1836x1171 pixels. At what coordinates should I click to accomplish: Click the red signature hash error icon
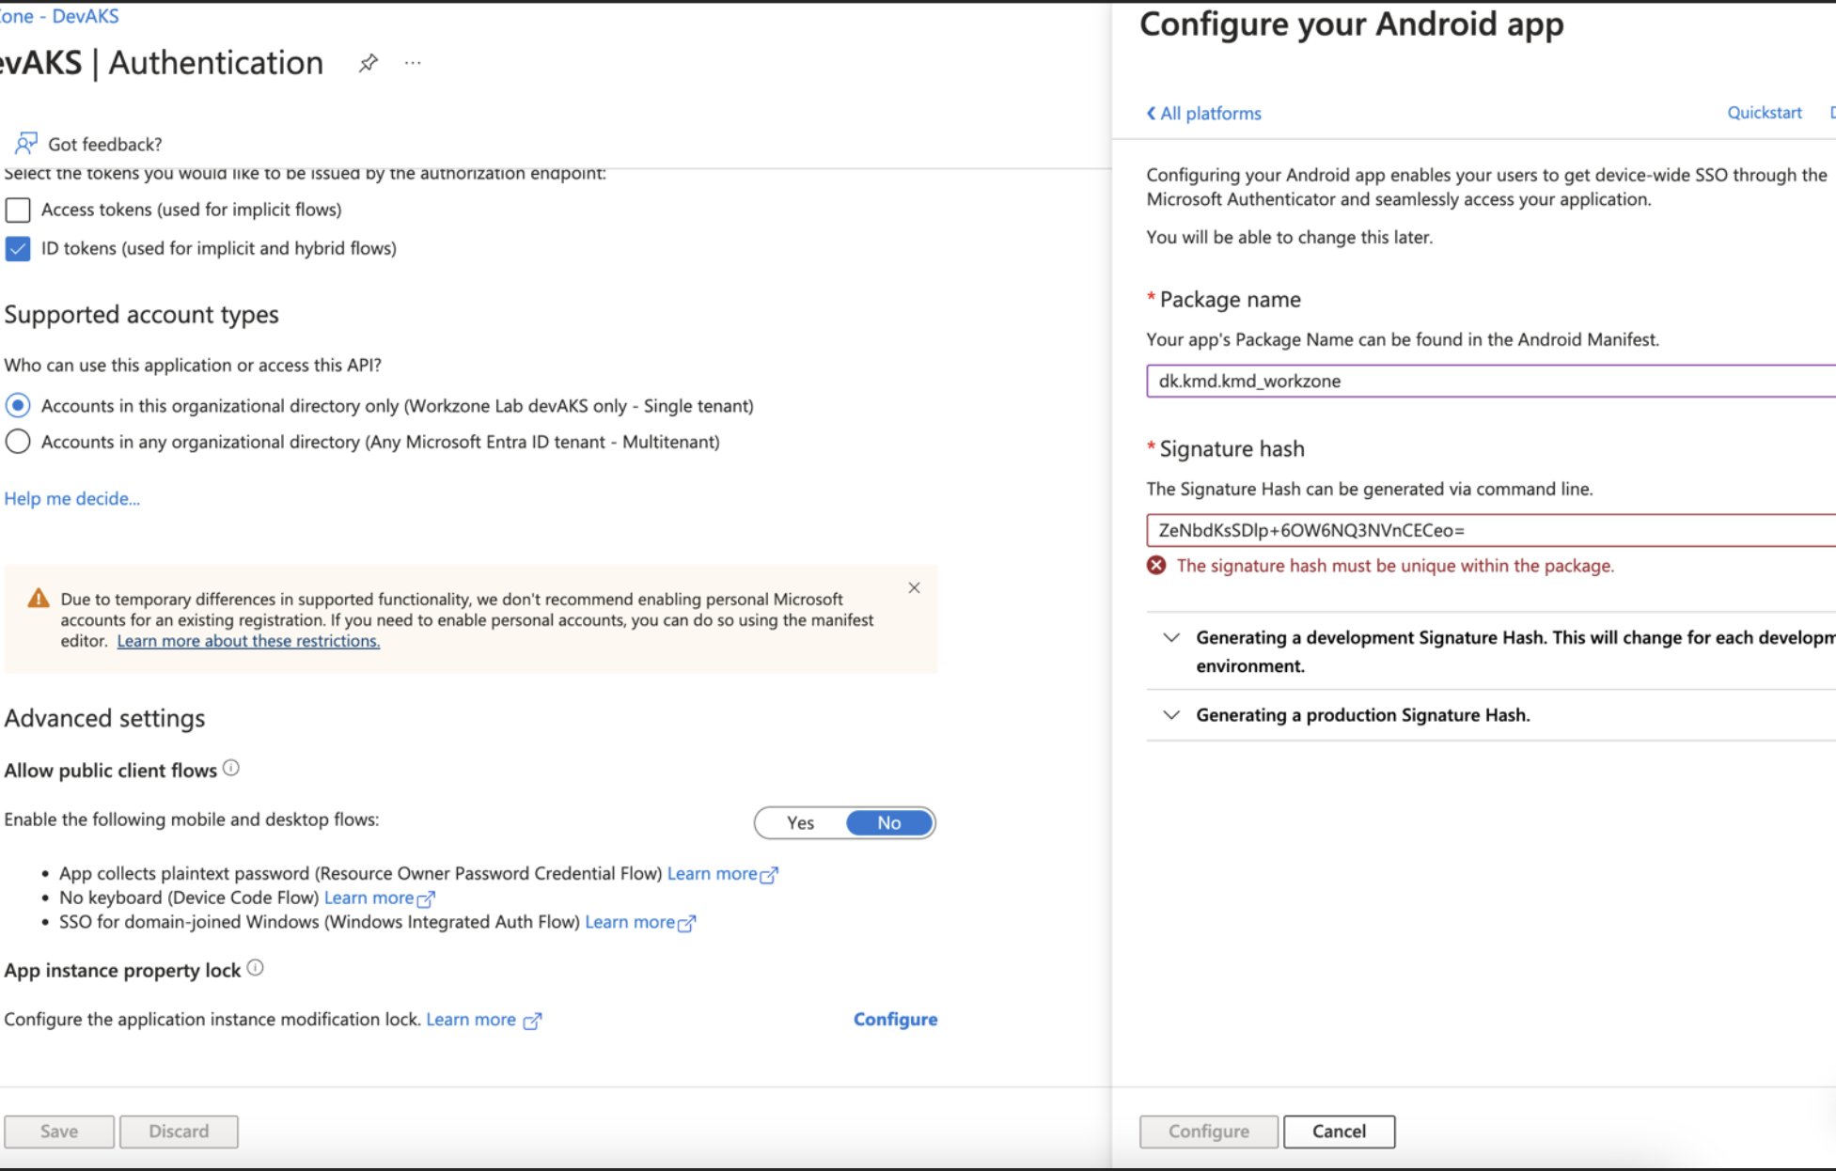1156,565
